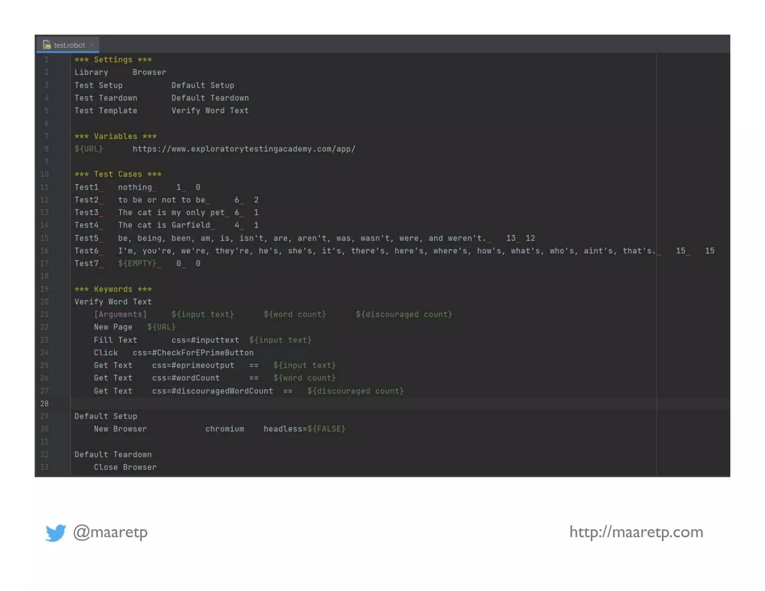
Task: Open the @maaretp Twitter handle
Action: [110, 532]
